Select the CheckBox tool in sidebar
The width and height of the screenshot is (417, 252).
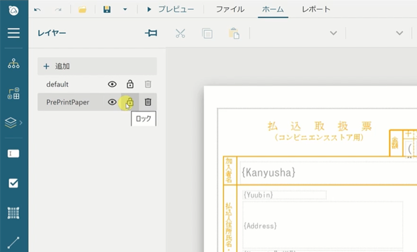[x=13, y=183]
